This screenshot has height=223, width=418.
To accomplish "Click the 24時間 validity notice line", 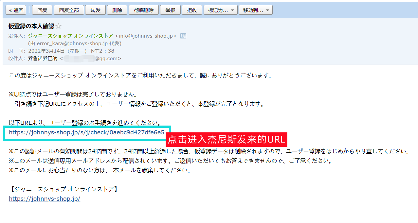I will [209, 151].
